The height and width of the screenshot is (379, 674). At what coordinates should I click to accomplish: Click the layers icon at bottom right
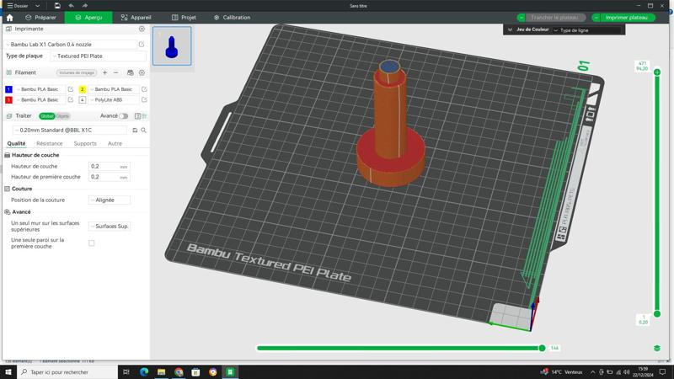pos(657,348)
